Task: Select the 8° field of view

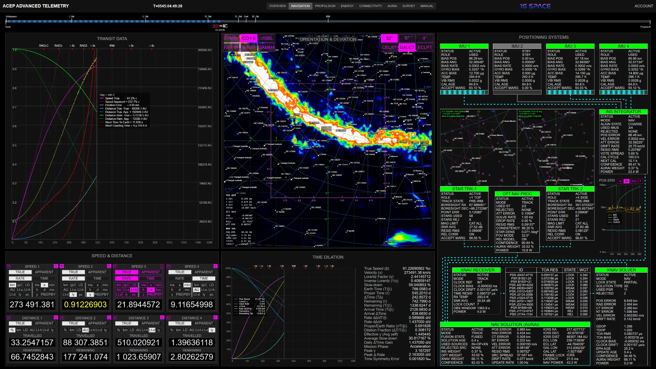Action: [x=407, y=38]
